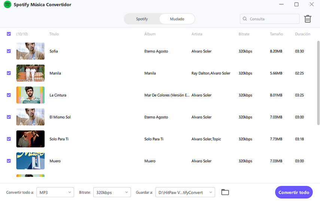Screen dimensions: 320x201
Task: Click the Muero album thumbnail
Action: tap(30, 161)
